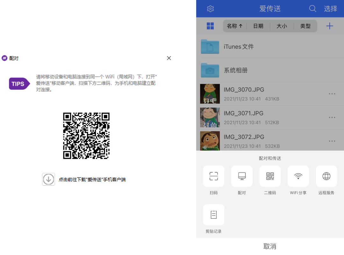Click the pairing QR code image
This screenshot has width=344, height=255.
(86, 136)
